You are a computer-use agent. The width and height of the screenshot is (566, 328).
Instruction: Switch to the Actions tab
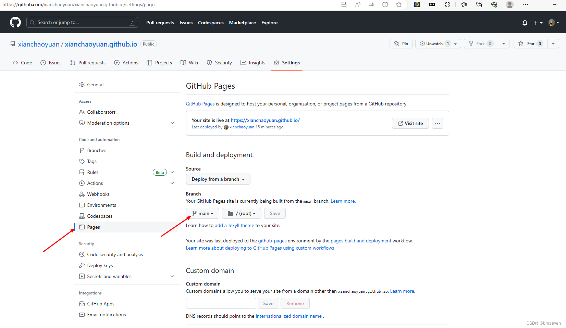(126, 63)
